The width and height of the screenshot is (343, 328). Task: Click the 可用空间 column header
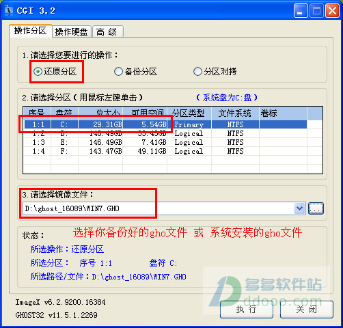[x=145, y=113]
